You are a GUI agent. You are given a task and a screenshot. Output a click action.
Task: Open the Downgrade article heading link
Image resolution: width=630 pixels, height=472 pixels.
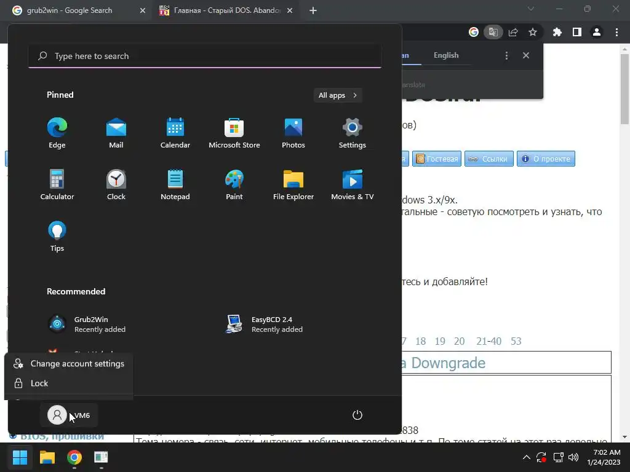(x=444, y=363)
